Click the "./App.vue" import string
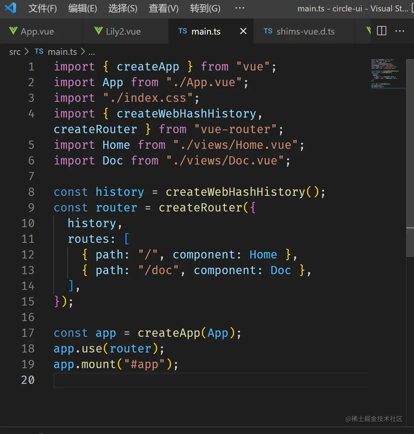 click(204, 82)
